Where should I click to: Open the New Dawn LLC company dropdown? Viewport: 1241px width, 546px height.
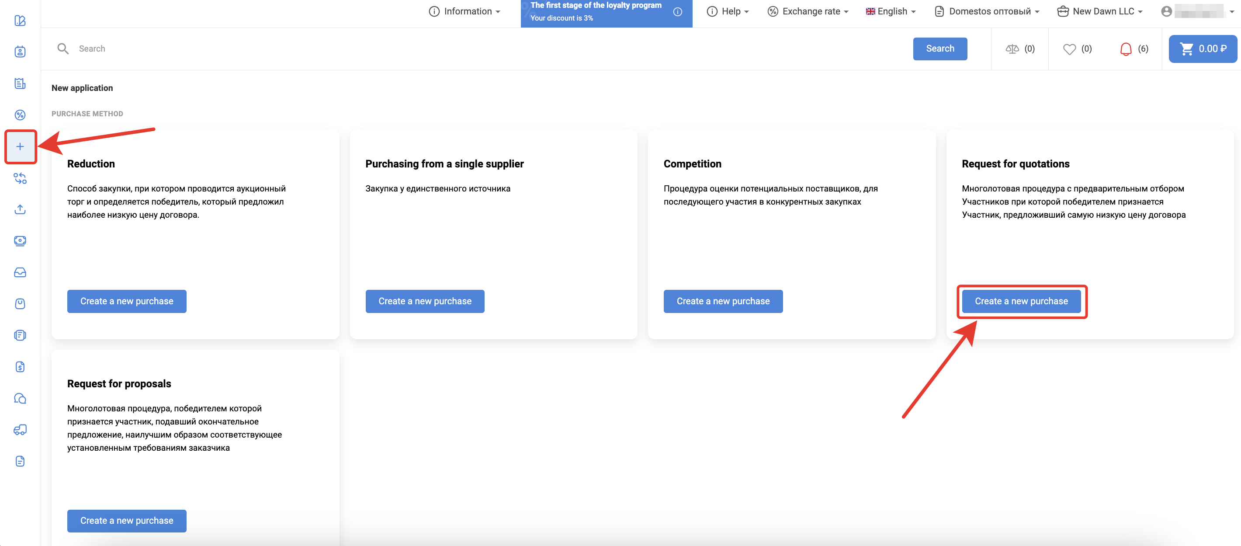[x=1100, y=11]
